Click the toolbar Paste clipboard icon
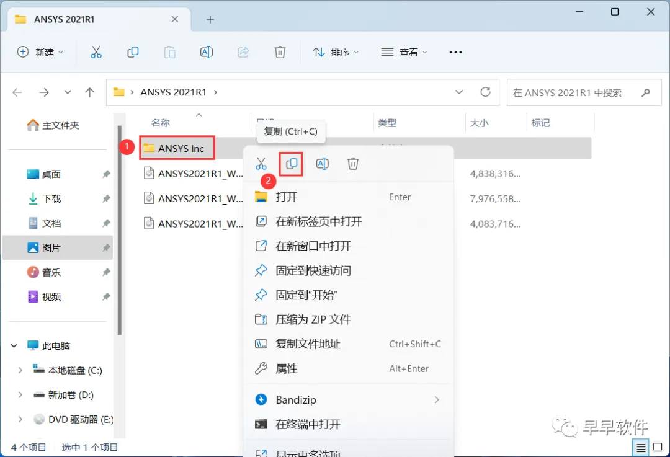 coord(169,52)
